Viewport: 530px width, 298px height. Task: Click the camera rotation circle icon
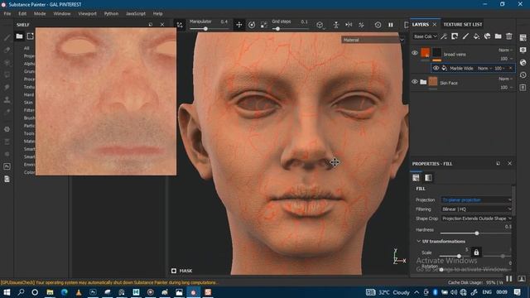click(x=378, y=25)
